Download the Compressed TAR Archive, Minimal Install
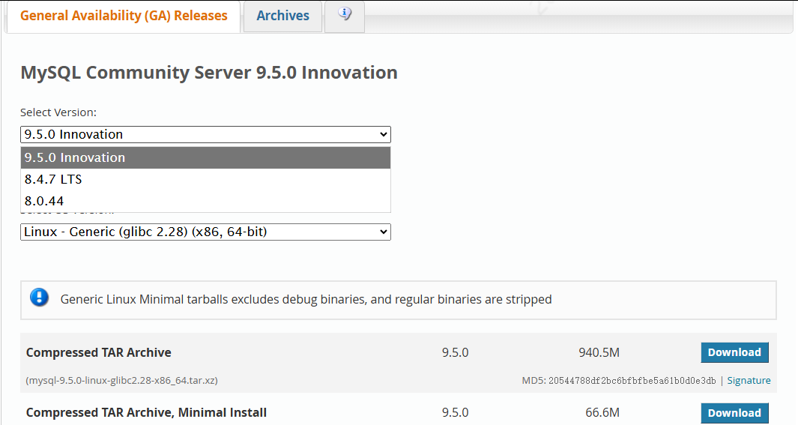Screen dimensions: 798x425 point(734,413)
